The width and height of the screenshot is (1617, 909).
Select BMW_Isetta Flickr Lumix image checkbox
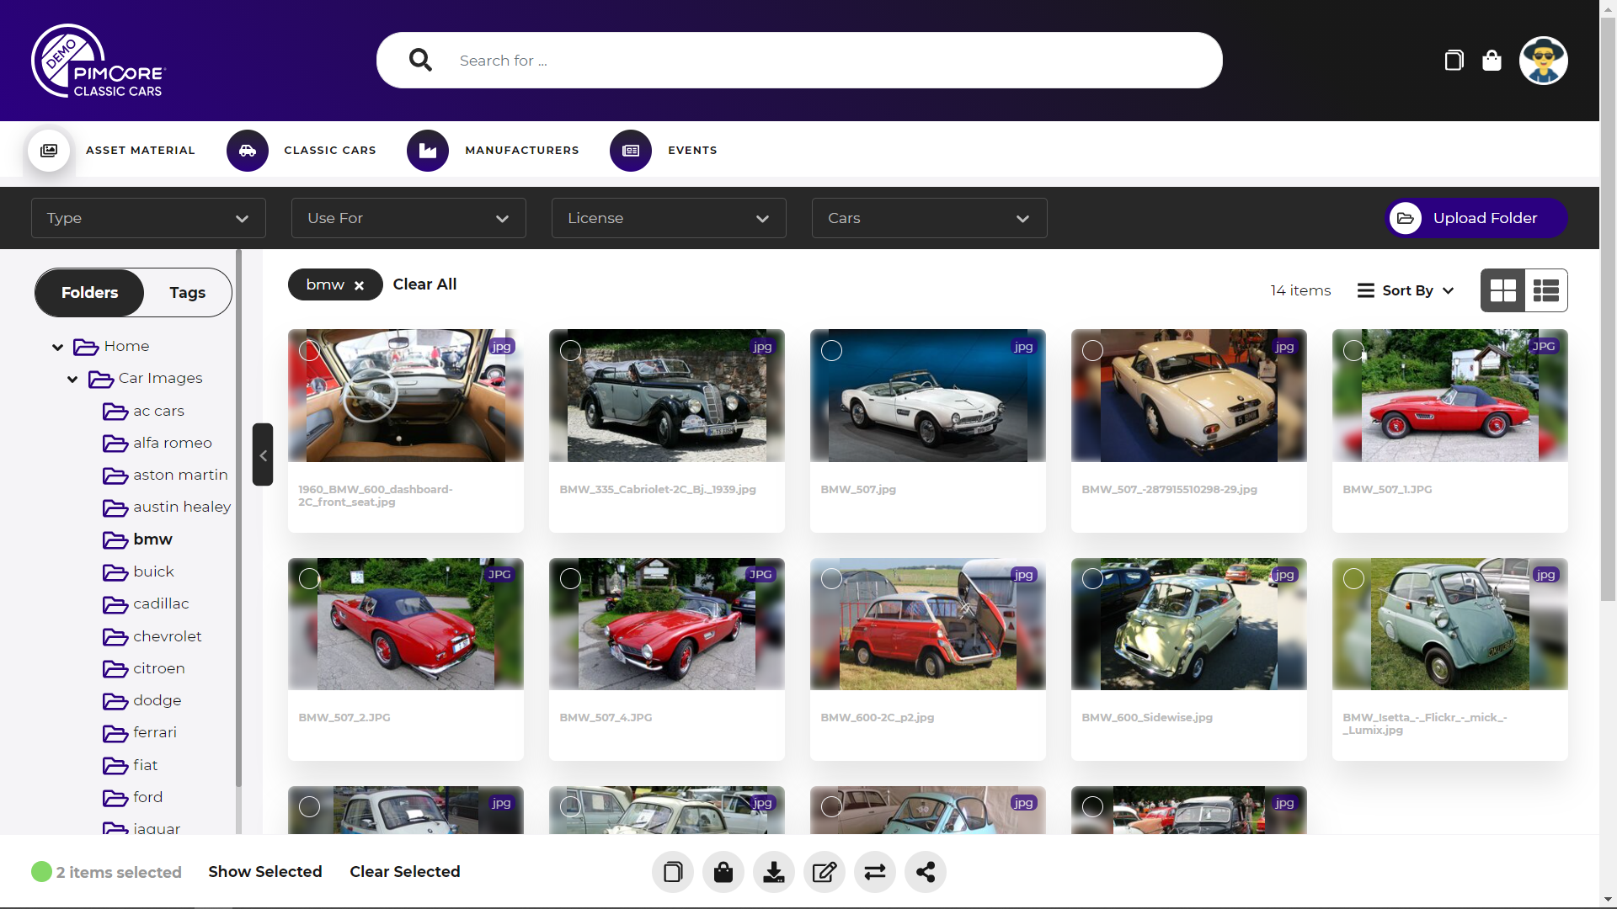point(1354,579)
